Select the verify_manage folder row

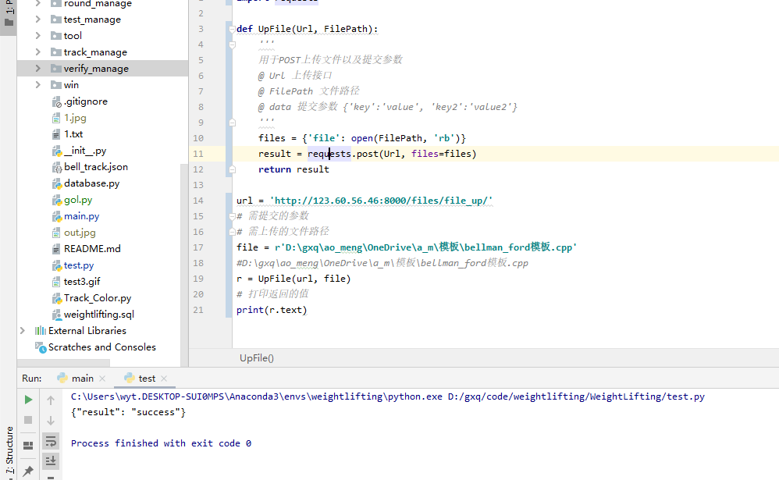pos(102,69)
